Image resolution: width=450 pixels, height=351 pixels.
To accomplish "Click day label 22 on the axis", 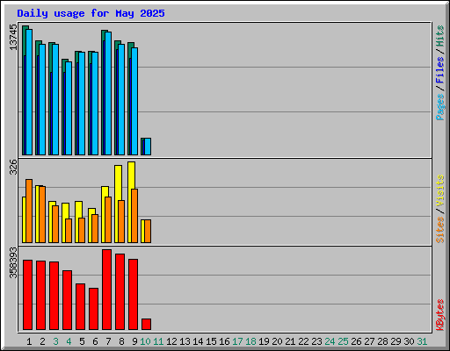I will tap(303, 341).
